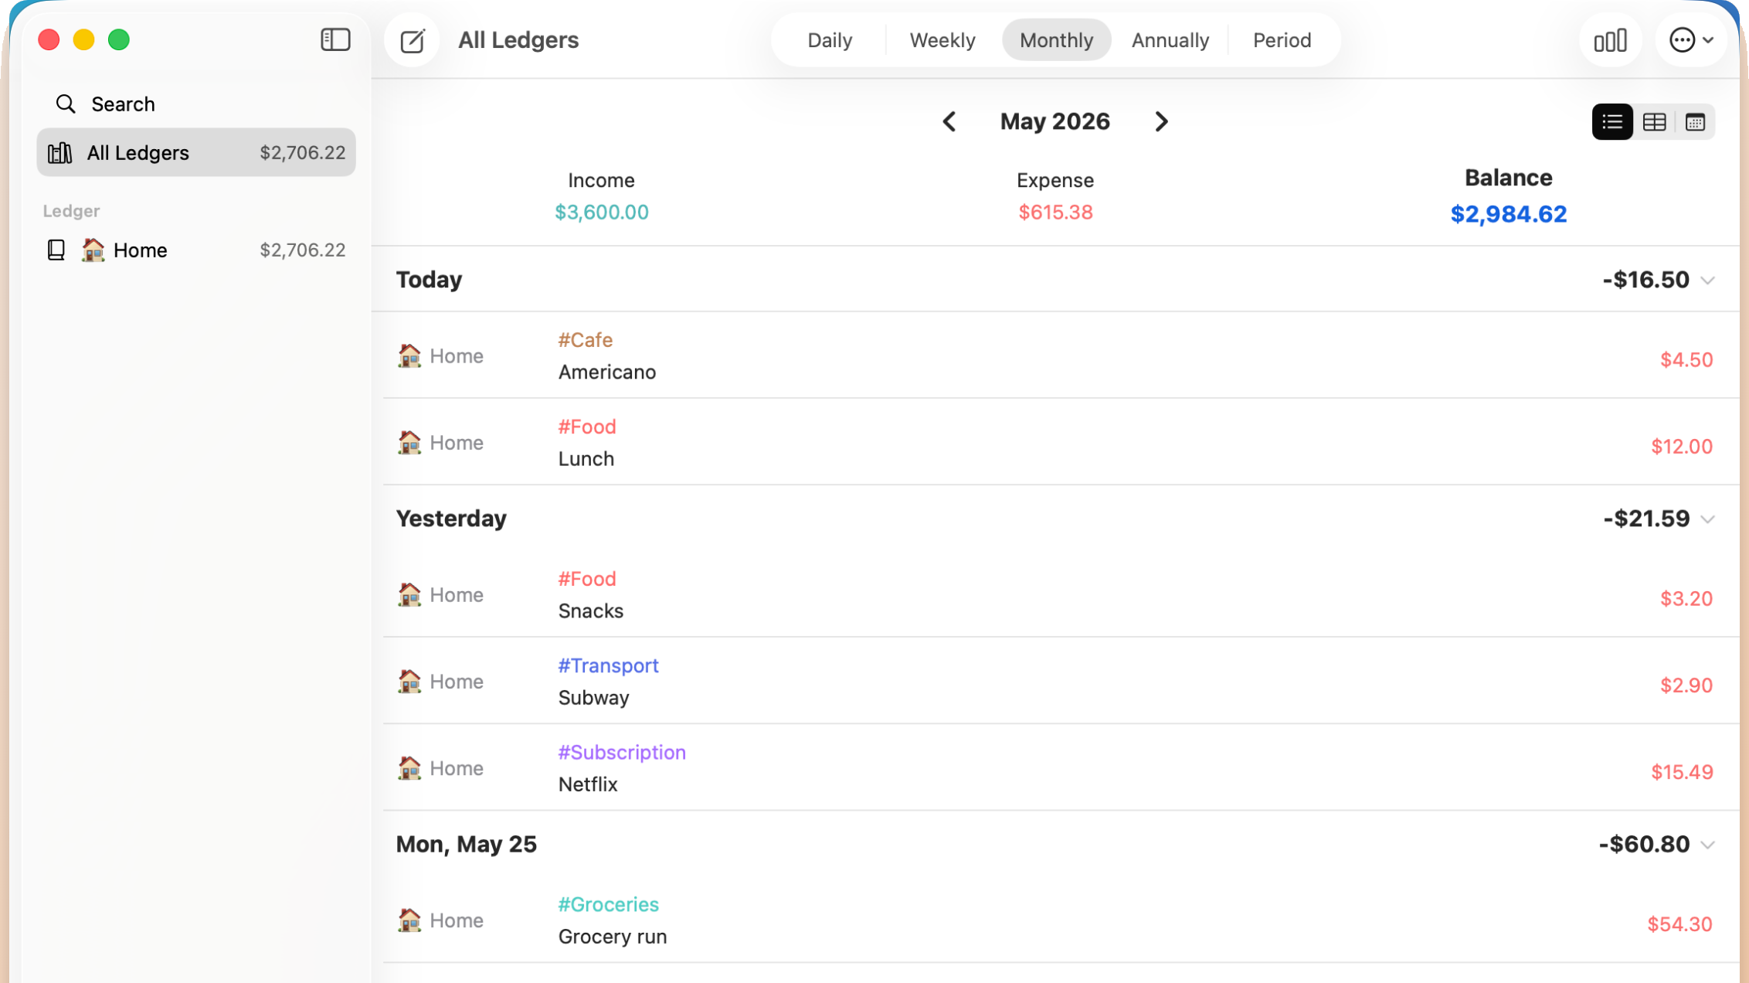Collapse the Today section chevron
Image resolution: width=1749 pixels, height=983 pixels.
[1708, 281]
